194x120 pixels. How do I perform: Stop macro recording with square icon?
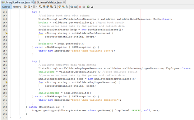point(84,7)
